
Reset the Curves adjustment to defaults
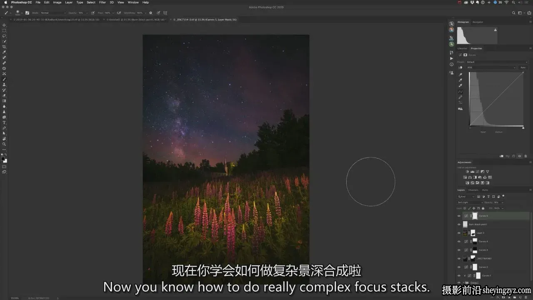pyautogui.click(x=513, y=156)
